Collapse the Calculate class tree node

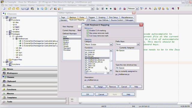tap(4, 18)
